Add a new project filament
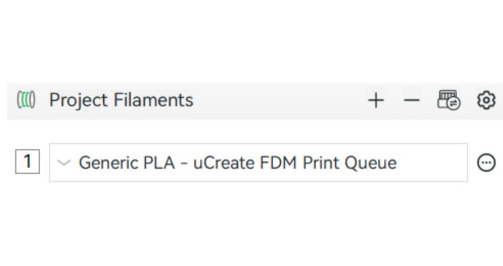 pos(376,100)
